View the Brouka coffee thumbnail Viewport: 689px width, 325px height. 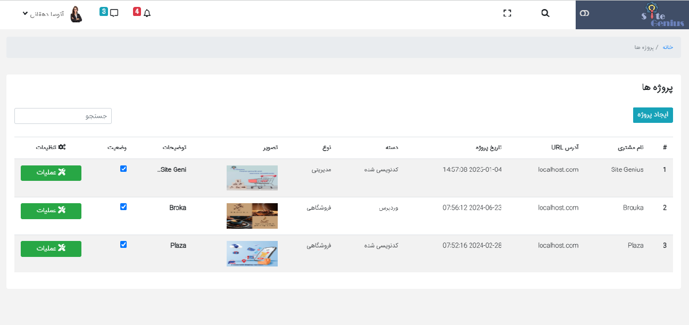(252, 215)
